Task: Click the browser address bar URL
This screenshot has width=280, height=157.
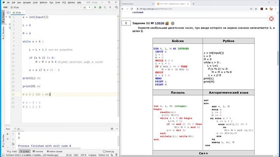Action: pos(156,9)
